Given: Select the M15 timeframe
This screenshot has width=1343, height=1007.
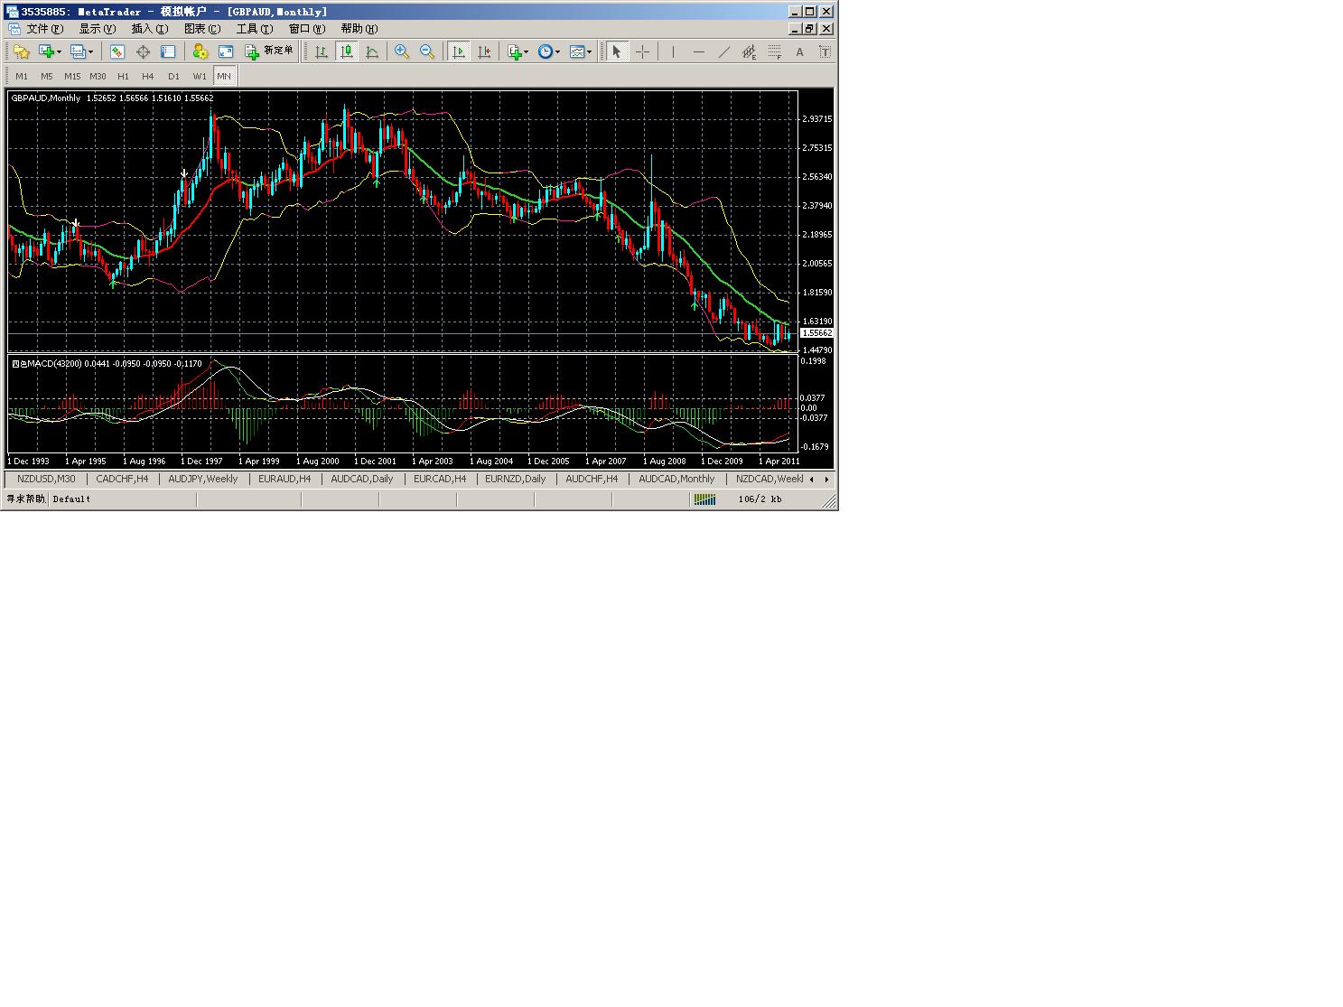Looking at the screenshot, I should [x=72, y=77].
